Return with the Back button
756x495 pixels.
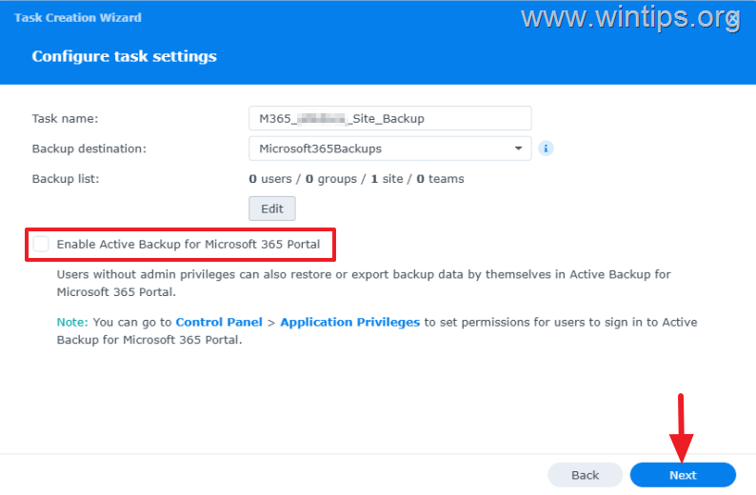585,475
